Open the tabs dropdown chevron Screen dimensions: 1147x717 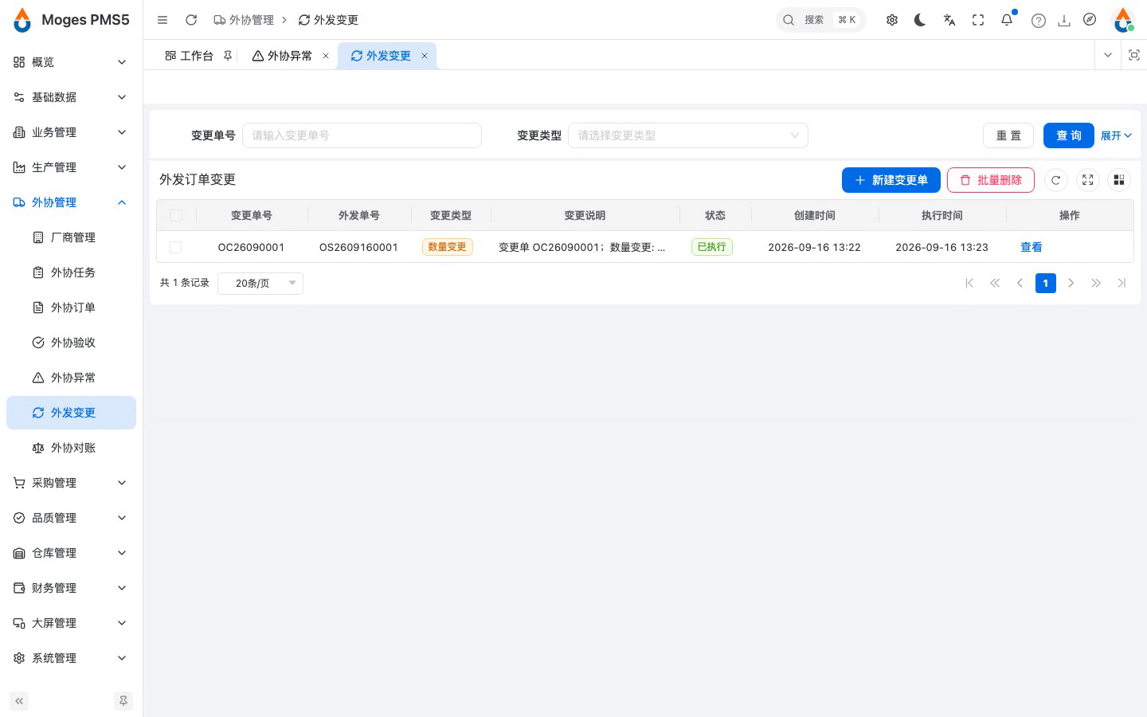[1107, 55]
